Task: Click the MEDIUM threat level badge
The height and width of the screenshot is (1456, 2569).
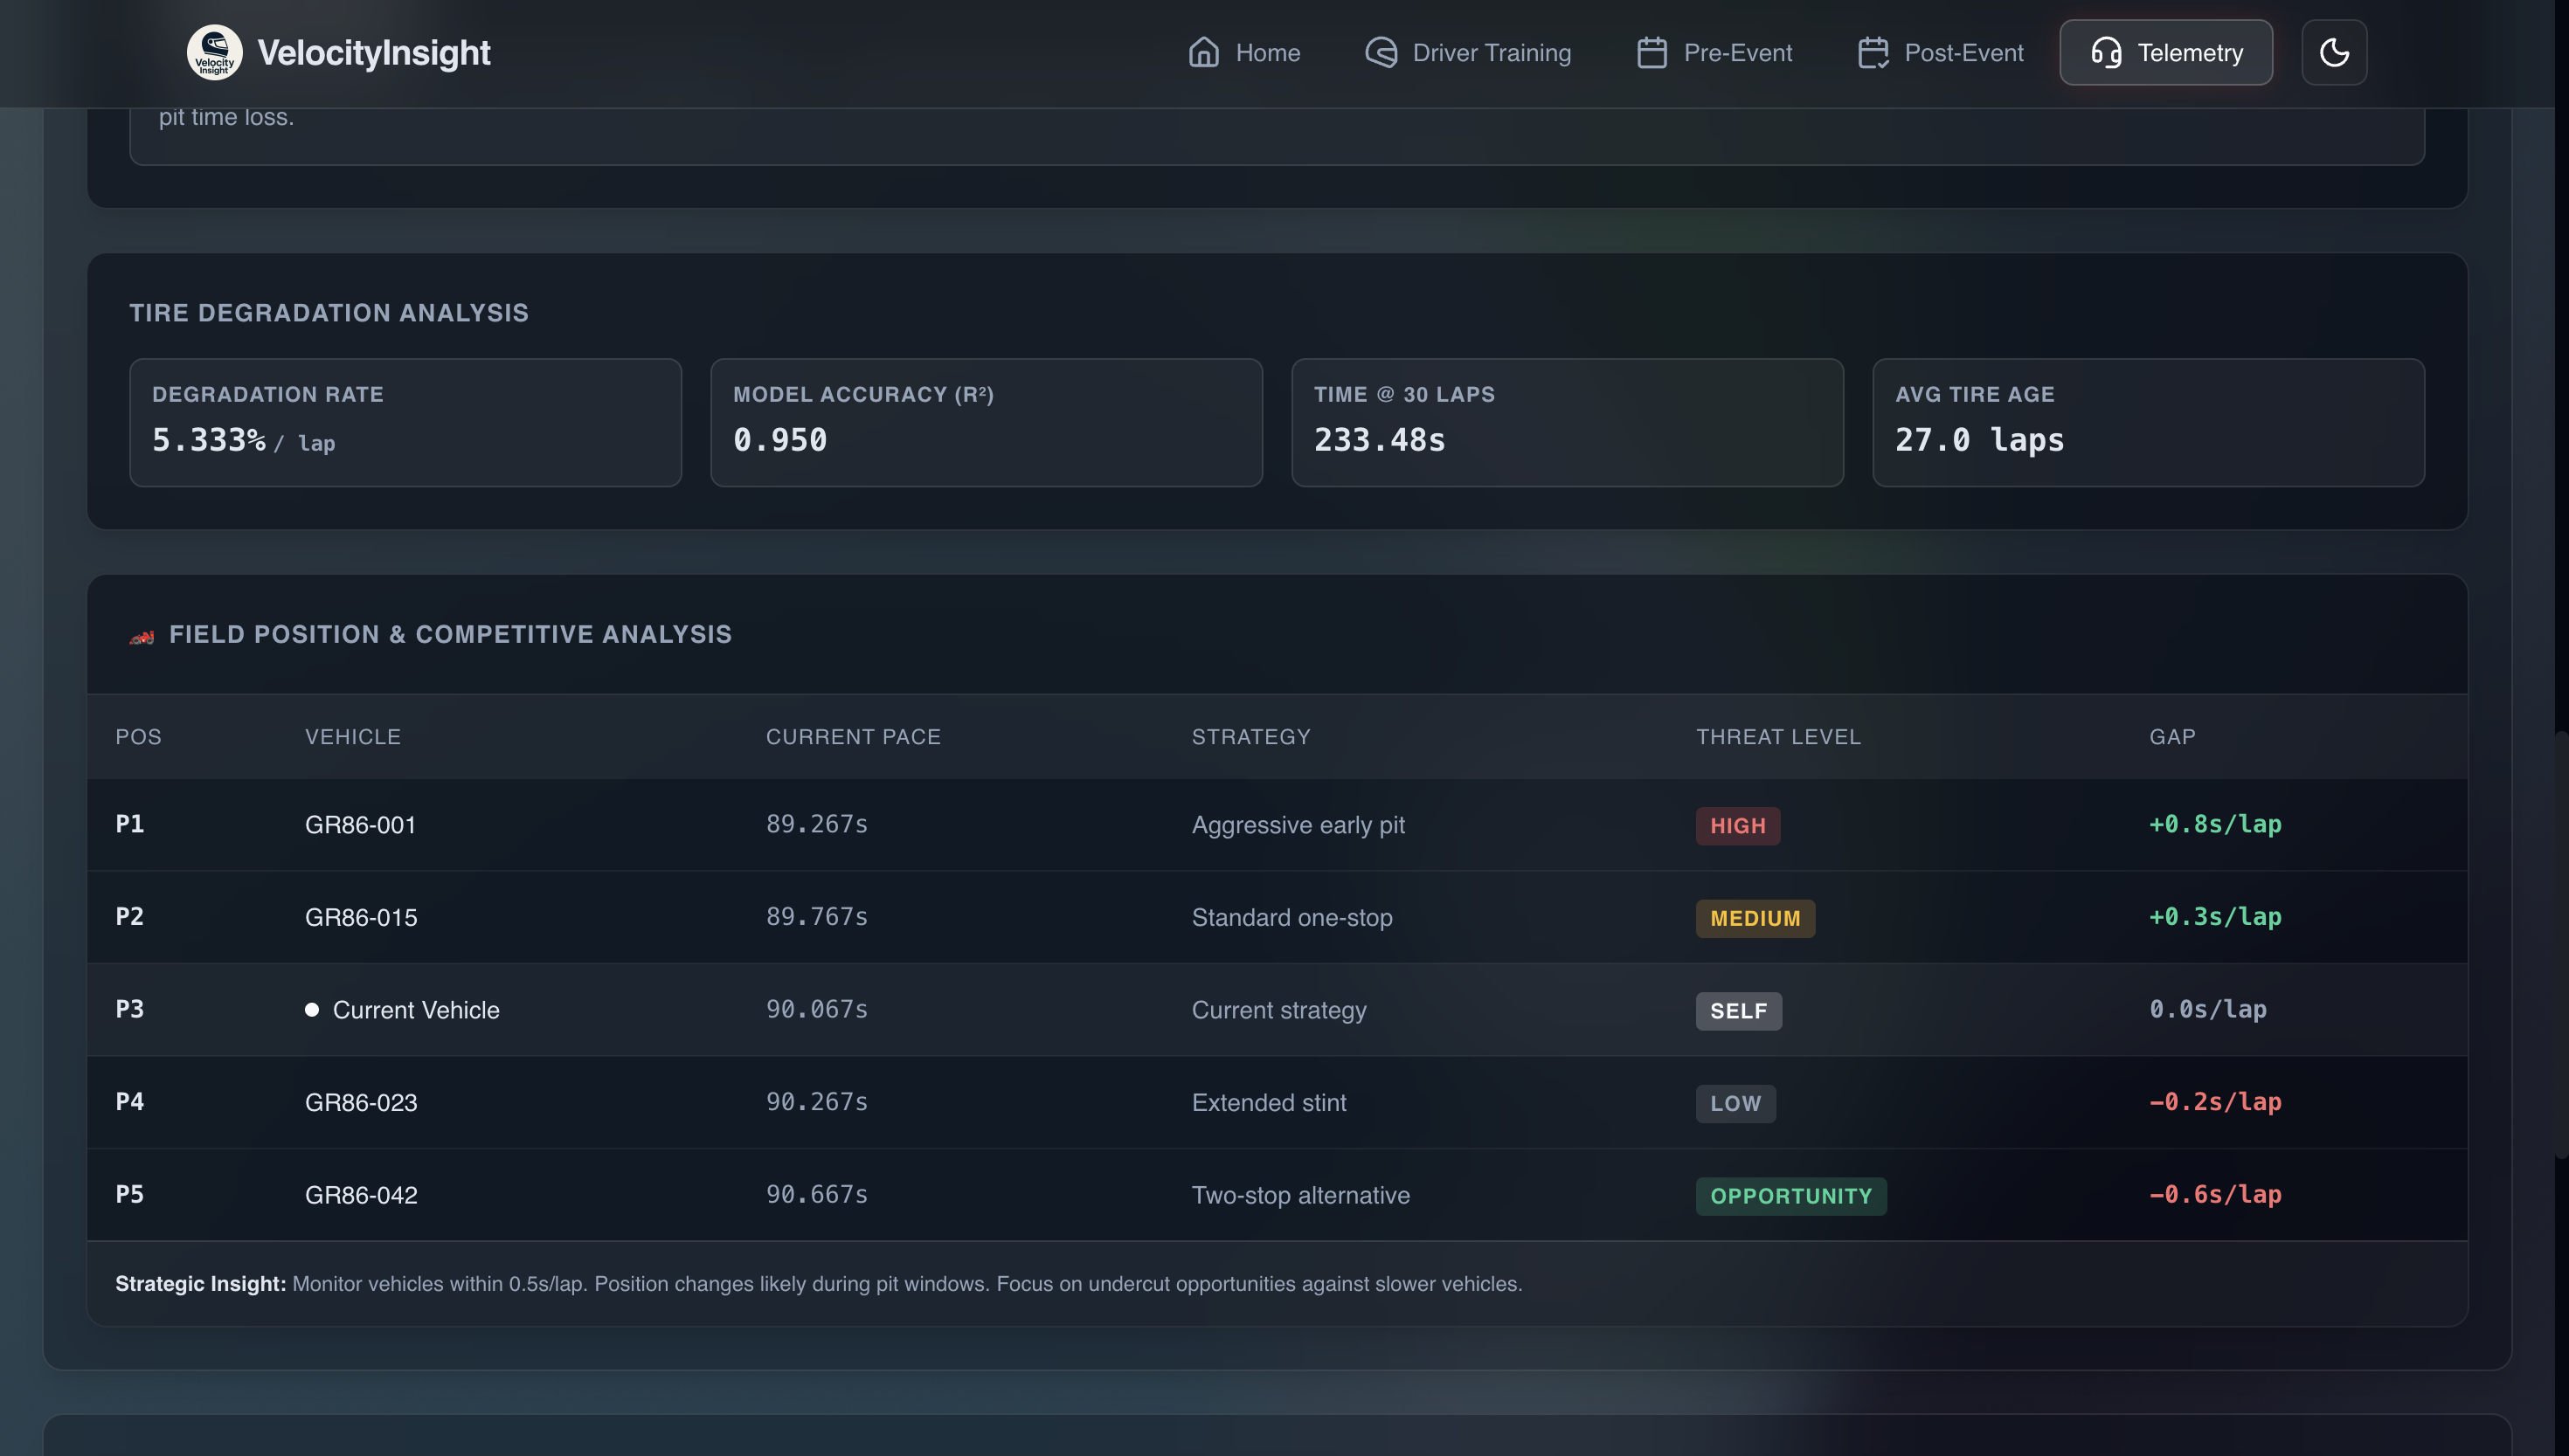Action: click(1755, 918)
